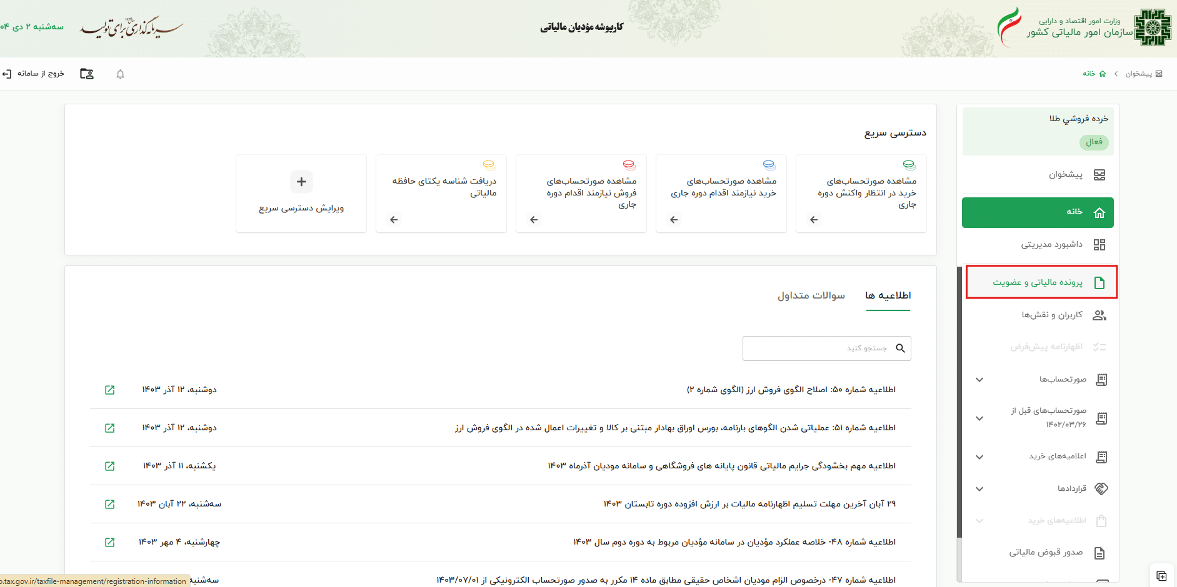Expand the صورتحساب‌ها sidebar menu
1177x587 pixels.
[x=979, y=380]
